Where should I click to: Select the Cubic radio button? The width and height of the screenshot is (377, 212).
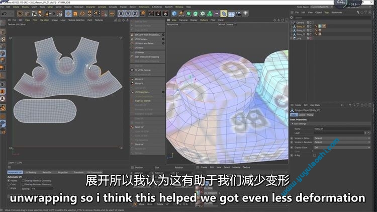pyautogui.click(x=9, y=184)
